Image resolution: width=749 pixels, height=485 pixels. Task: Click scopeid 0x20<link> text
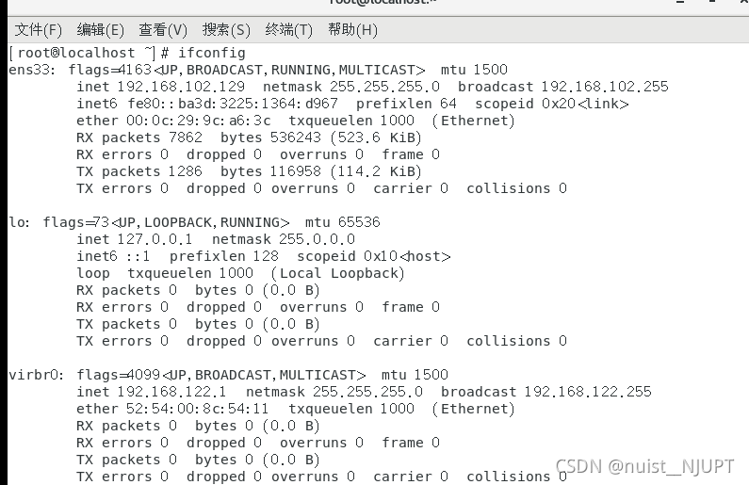click(x=552, y=104)
